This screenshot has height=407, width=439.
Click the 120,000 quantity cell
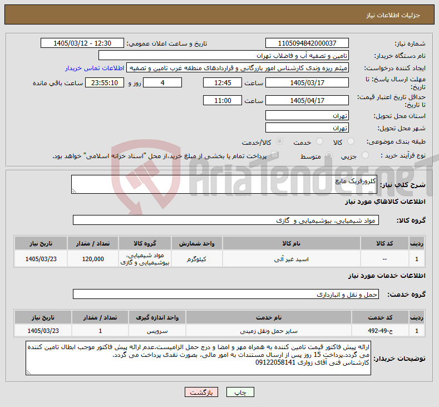pos(93,259)
